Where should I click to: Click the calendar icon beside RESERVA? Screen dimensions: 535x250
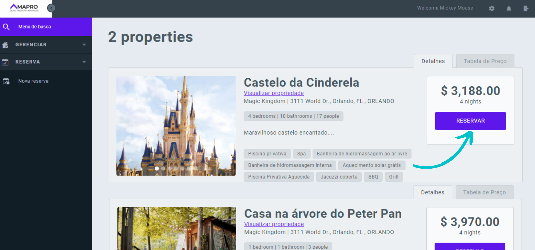point(5,62)
